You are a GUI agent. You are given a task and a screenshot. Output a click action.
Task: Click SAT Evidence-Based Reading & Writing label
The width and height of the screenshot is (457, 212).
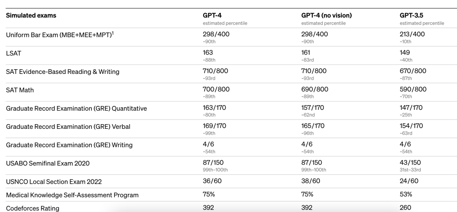coord(63,72)
